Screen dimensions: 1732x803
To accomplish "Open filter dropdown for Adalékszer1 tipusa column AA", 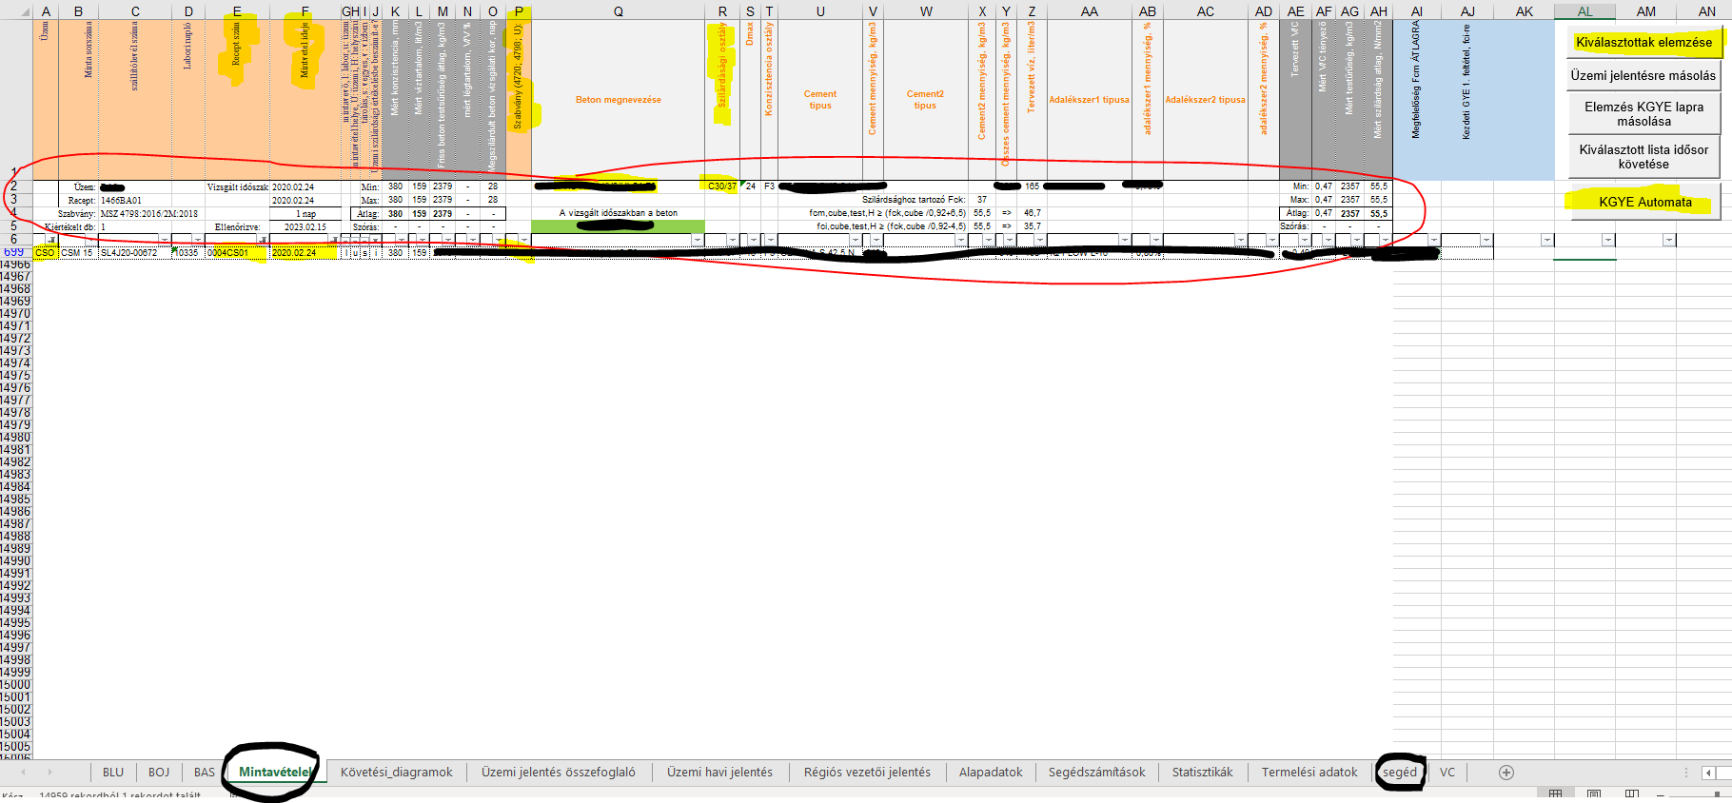I will 1125,240.
